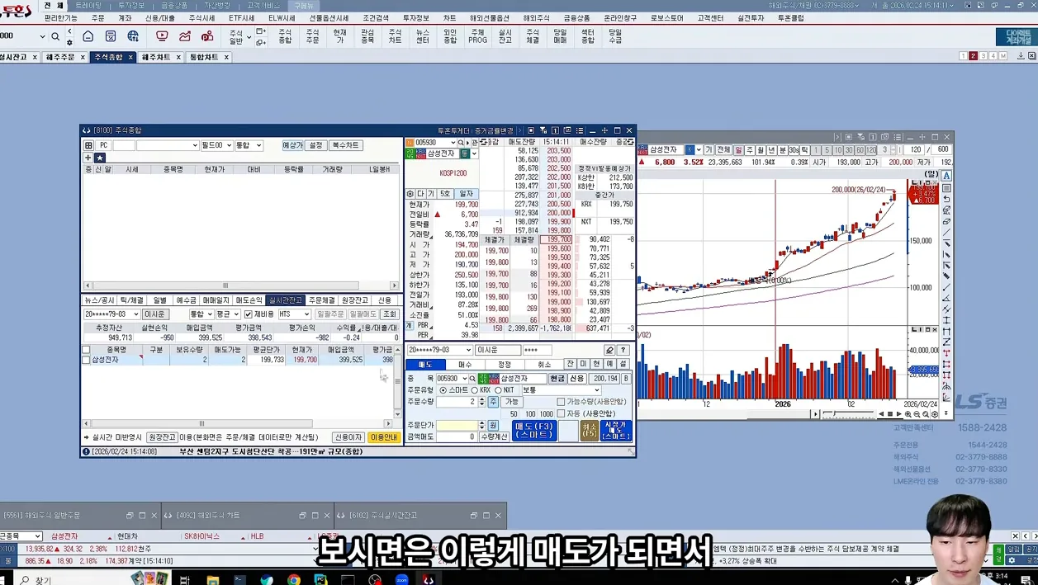The width and height of the screenshot is (1038, 585).
Task: Open the 필드00 dropdown
Action: point(216,145)
